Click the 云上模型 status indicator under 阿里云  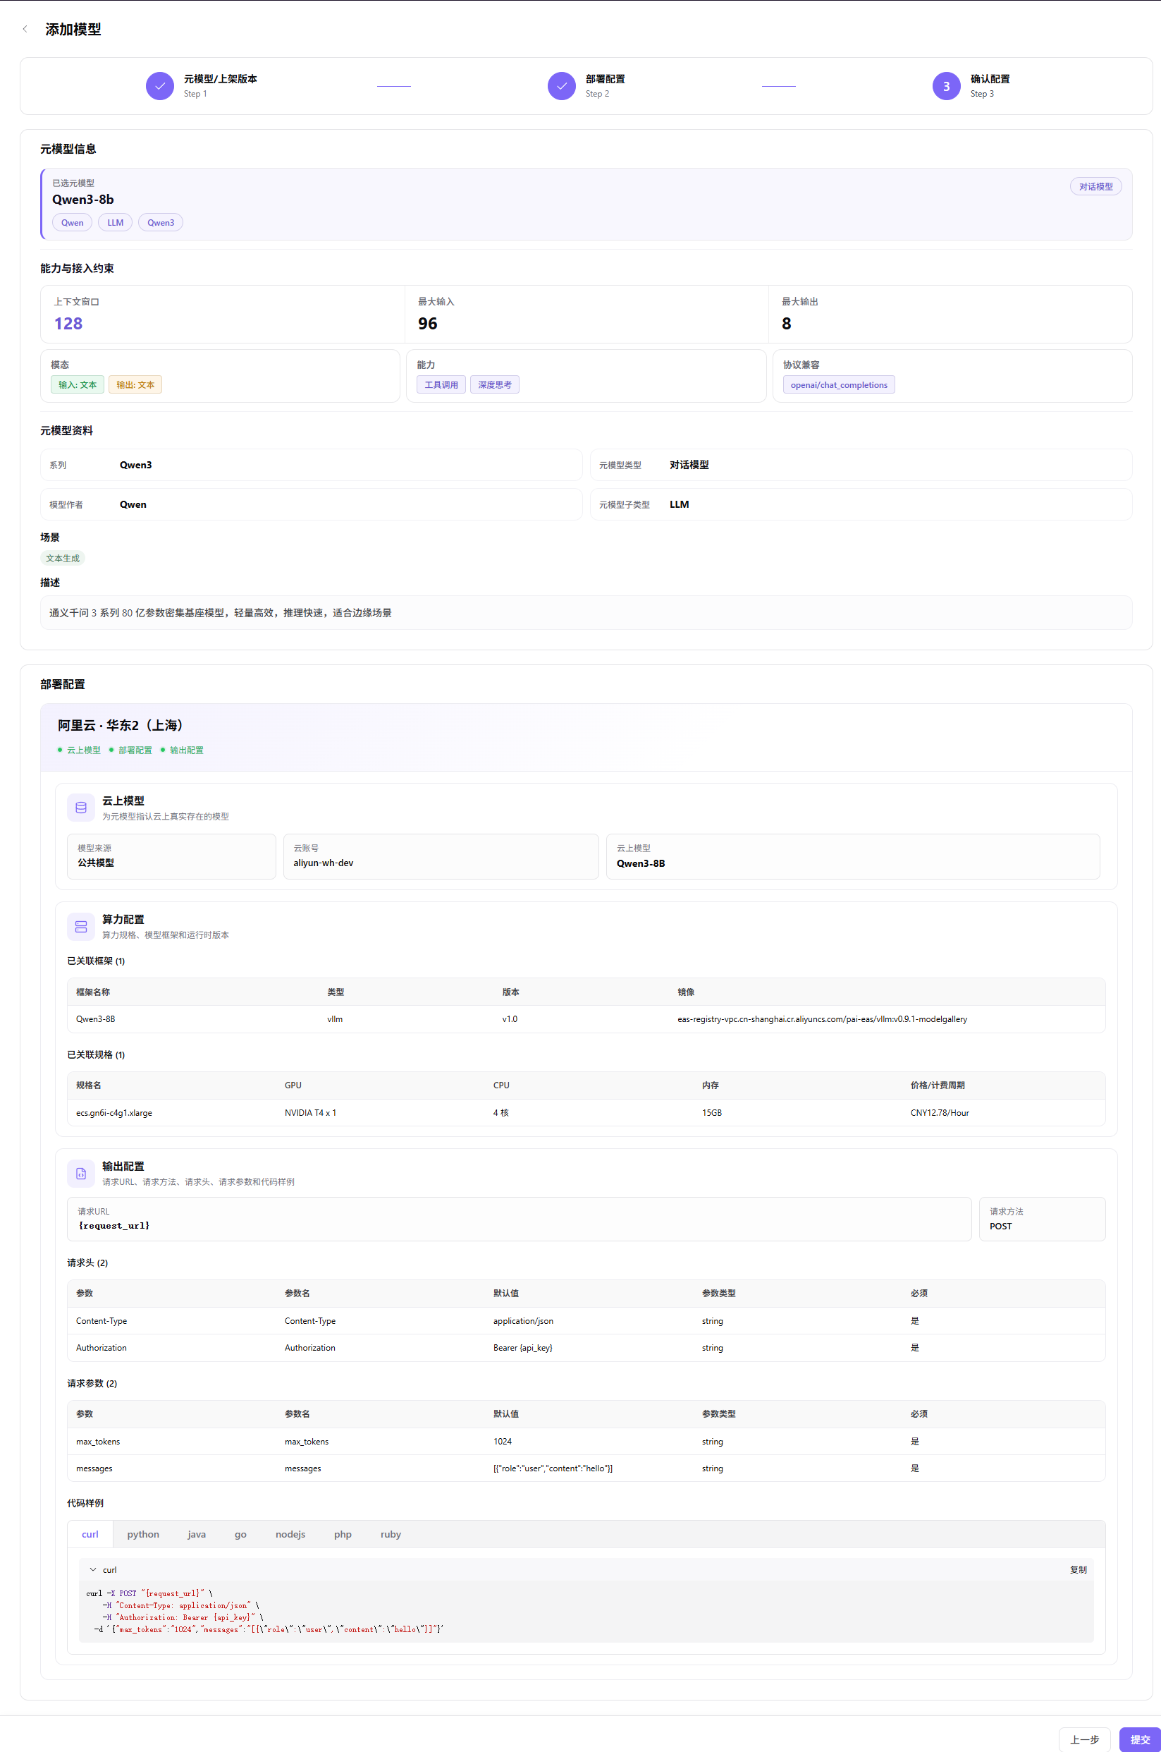(79, 750)
